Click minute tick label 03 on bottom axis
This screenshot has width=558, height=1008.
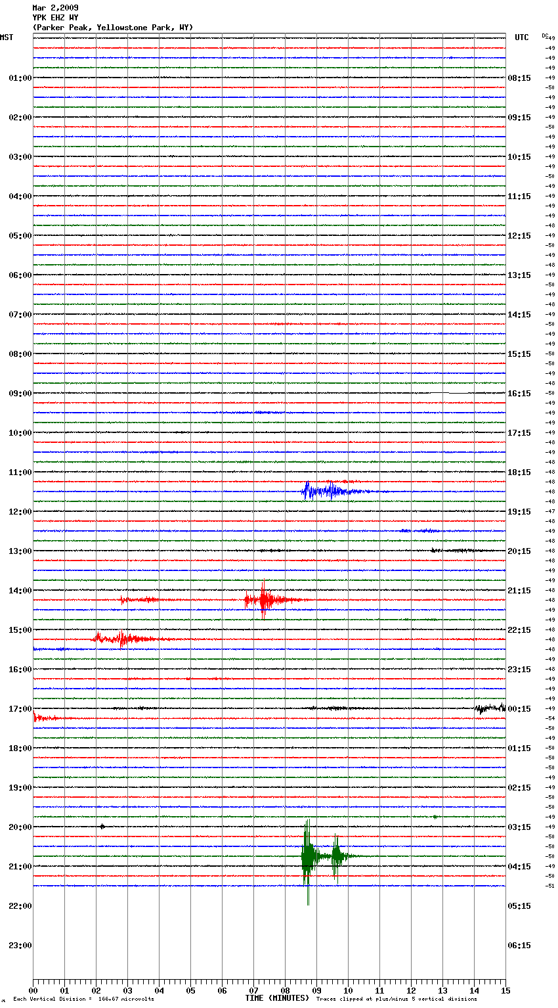[x=127, y=990]
